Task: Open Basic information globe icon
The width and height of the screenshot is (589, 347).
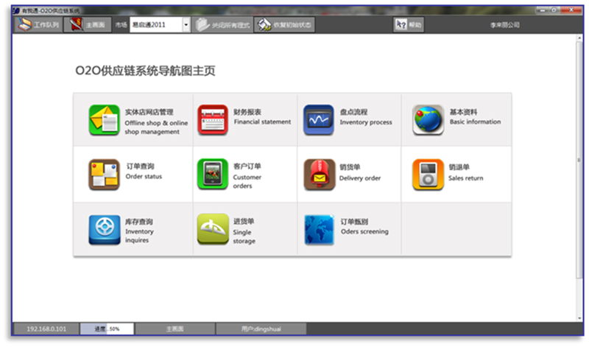Action: pos(428,119)
